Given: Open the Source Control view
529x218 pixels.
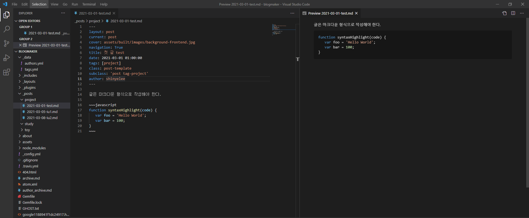Looking at the screenshot, I should click(7, 43).
